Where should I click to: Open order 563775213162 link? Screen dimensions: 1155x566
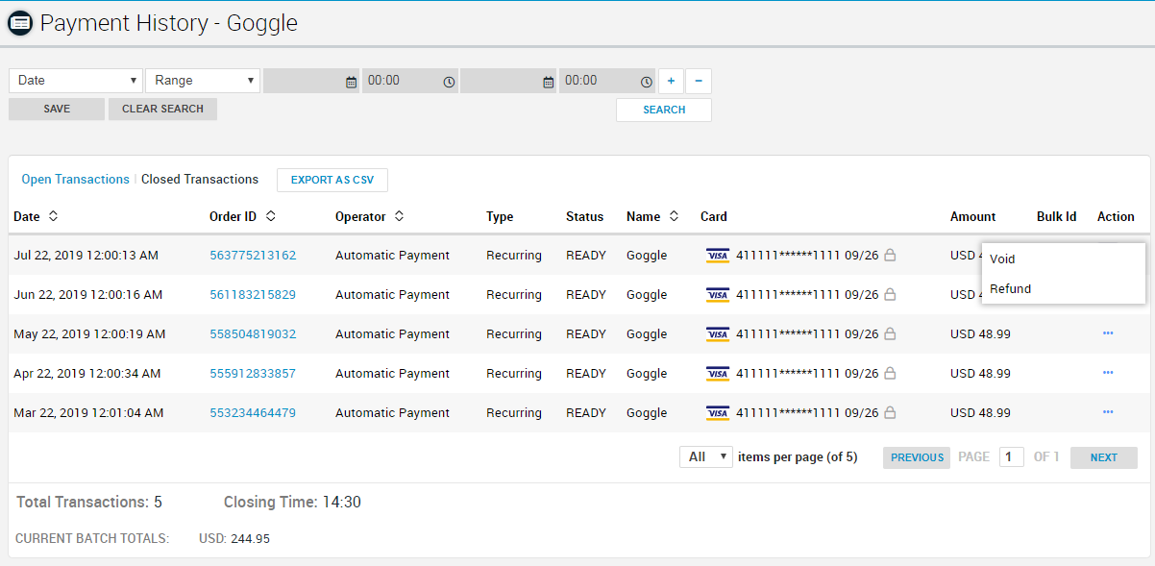(x=253, y=256)
